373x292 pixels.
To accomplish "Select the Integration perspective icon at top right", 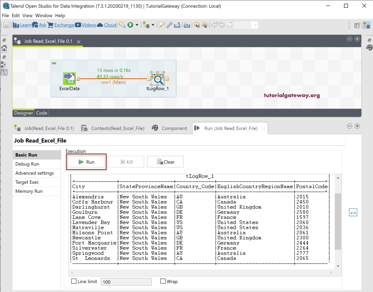I will coord(367,25).
